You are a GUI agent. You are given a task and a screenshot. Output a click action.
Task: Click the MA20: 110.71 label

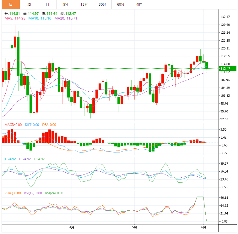66,18
